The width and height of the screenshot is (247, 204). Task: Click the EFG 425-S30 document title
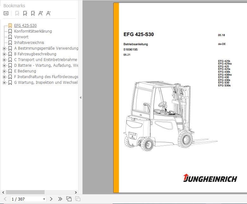[x=139, y=34]
